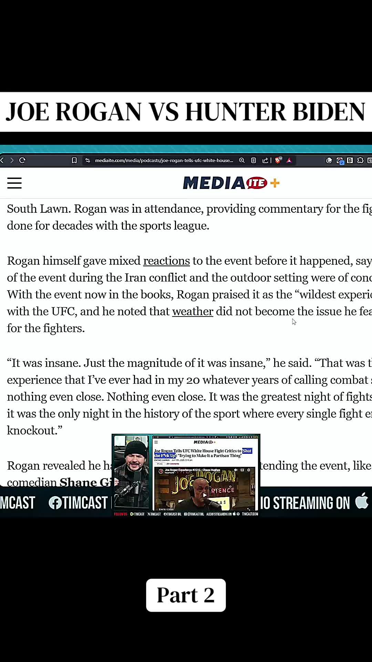The image size is (372, 662).
Task: Open the inset video's settings gear
Action: 249,470
